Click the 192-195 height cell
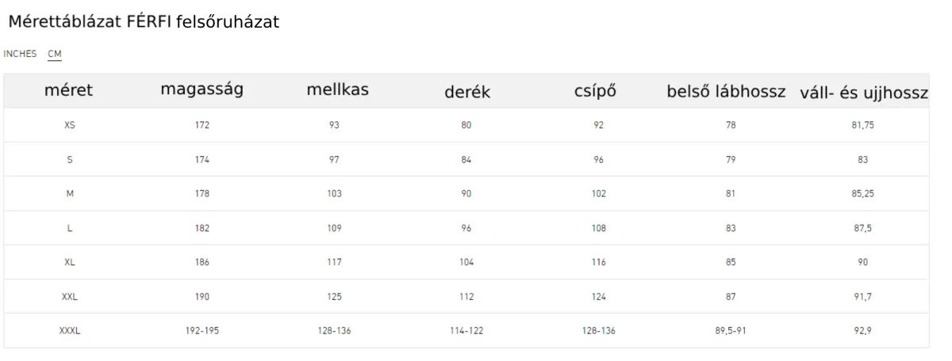 (202, 331)
